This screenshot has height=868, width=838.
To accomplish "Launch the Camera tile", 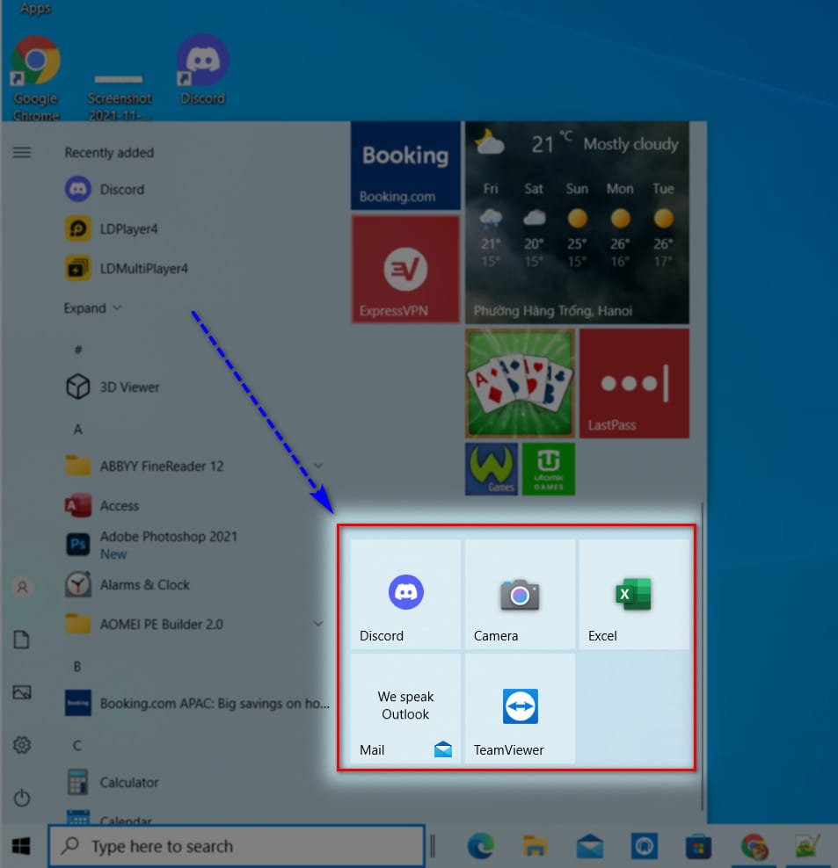I will pos(520,594).
